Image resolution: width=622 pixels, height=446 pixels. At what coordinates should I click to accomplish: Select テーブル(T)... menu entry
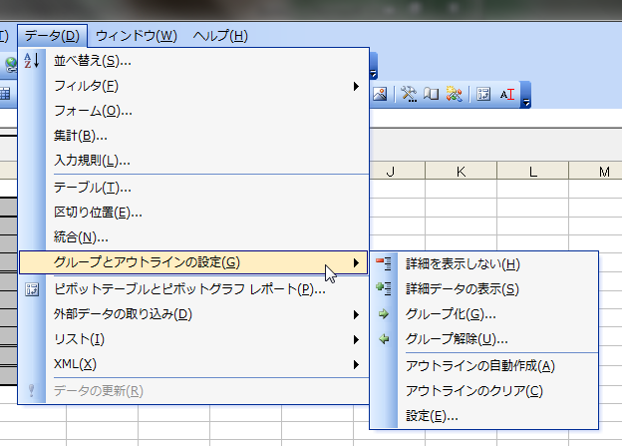click(x=194, y=188)
